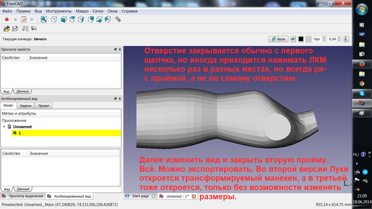Close the Комбинированный вид panel
The height and width of the screenshot is (209, 372).
tap(120, 99)
